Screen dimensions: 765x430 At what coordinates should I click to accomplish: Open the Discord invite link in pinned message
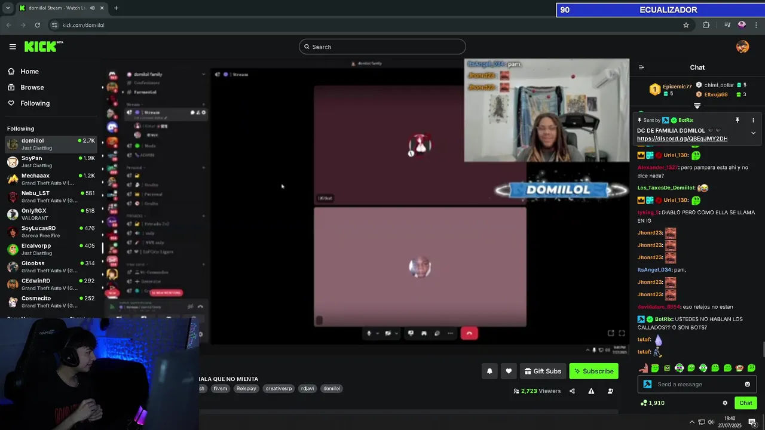pos(682,139)
